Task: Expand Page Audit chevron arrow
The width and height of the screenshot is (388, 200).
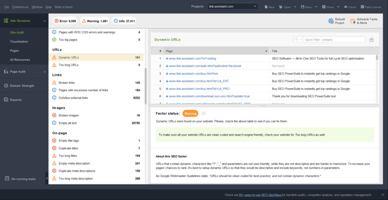Action: 44,71
